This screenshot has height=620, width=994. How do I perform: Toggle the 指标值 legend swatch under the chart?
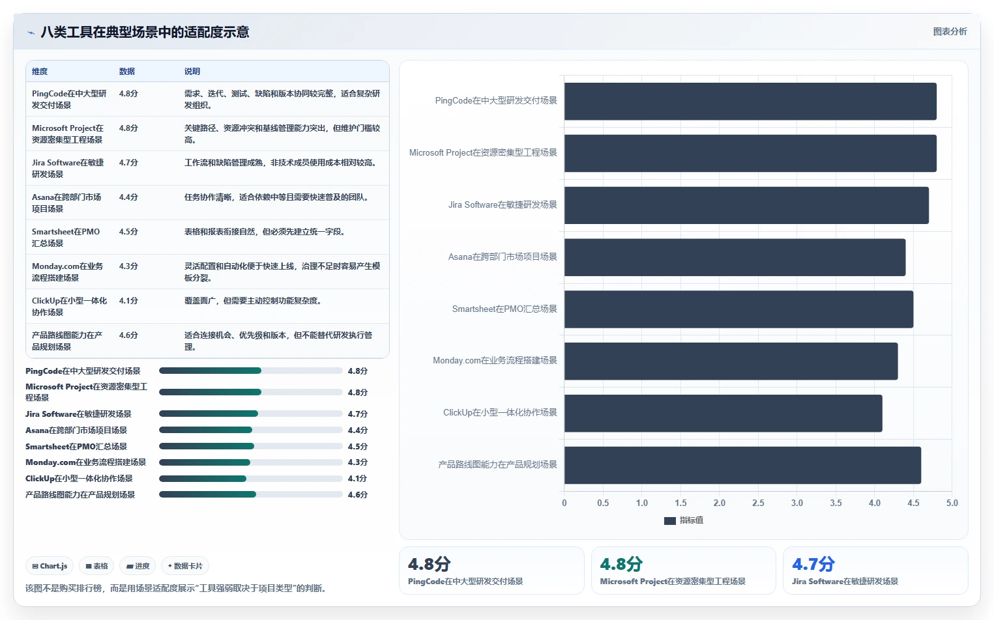click(x=669, y=520)
